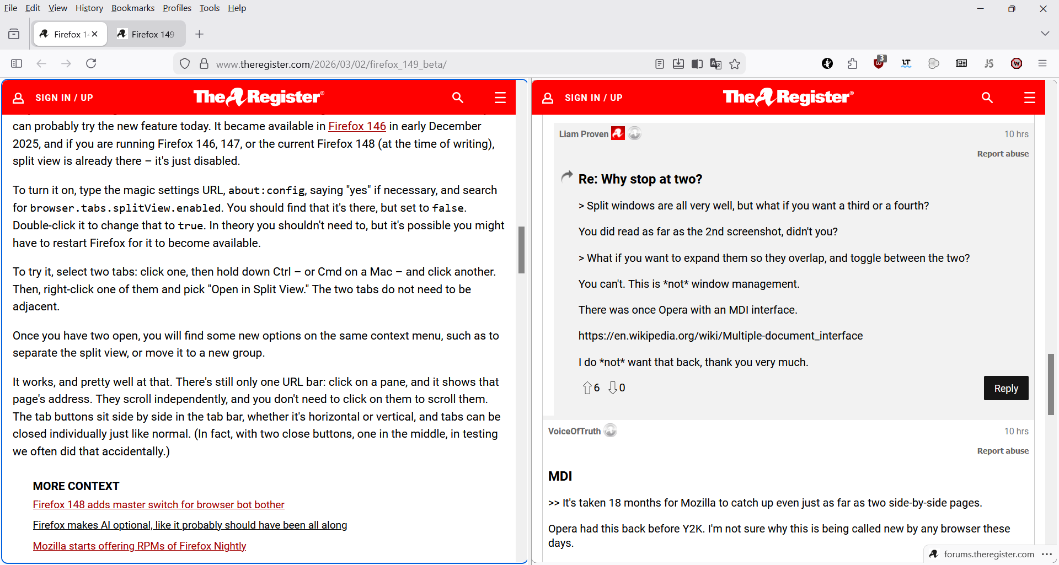The height and width of the screenshot is (565, 1059).
Task: Reload the current page
Action: (x=92, y=63)
